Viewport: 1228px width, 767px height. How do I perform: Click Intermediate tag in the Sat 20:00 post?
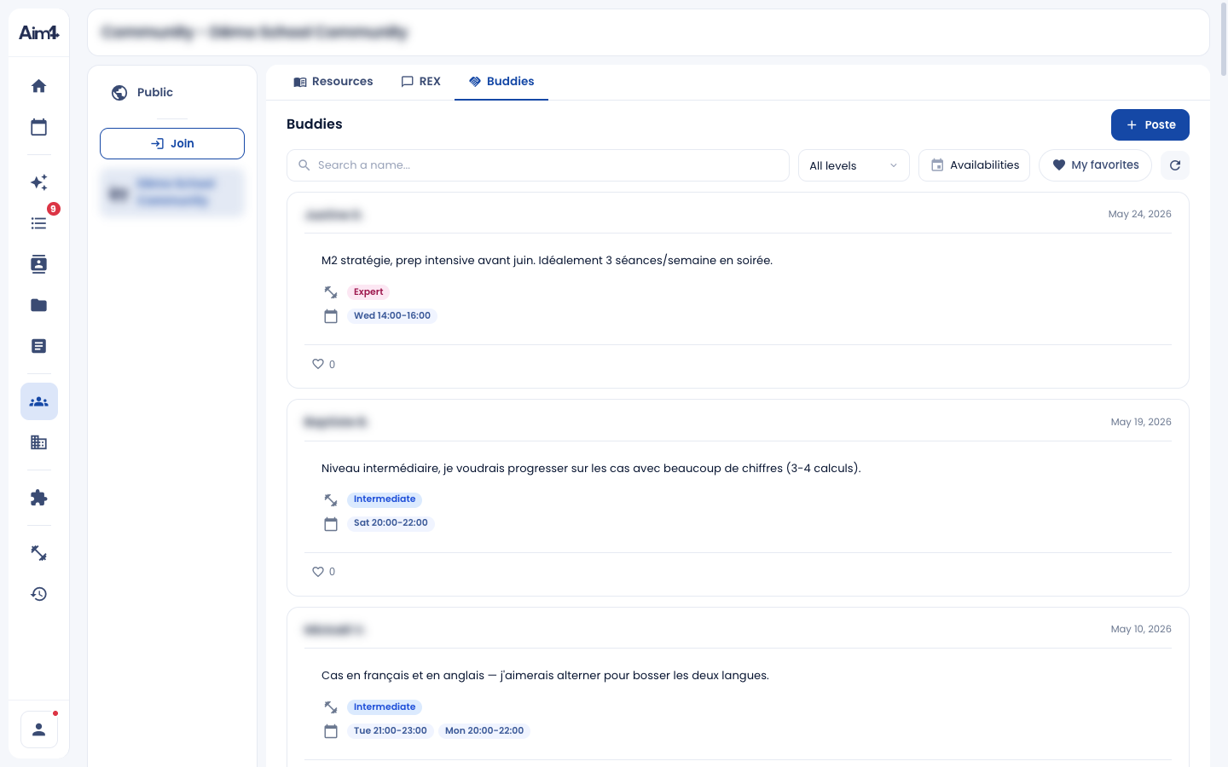click(x=385, y=499)
